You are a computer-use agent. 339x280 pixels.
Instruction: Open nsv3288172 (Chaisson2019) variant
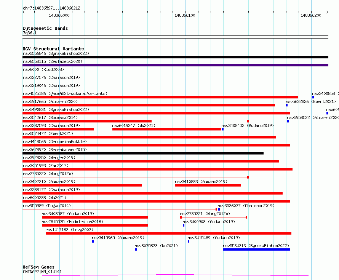[x=51, y=190]
